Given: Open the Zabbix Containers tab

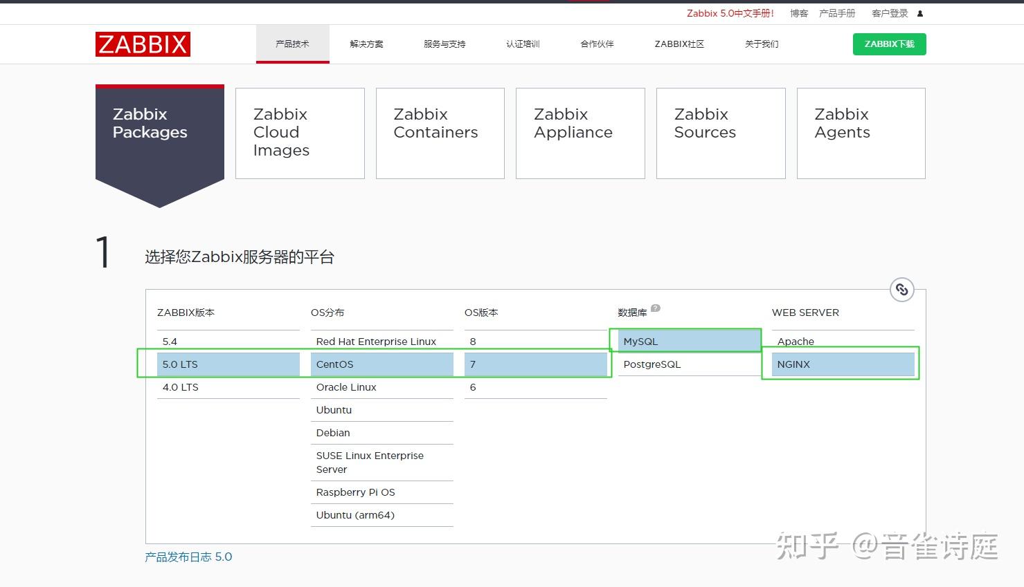Looking at the screenshot, I should point(440,133).
